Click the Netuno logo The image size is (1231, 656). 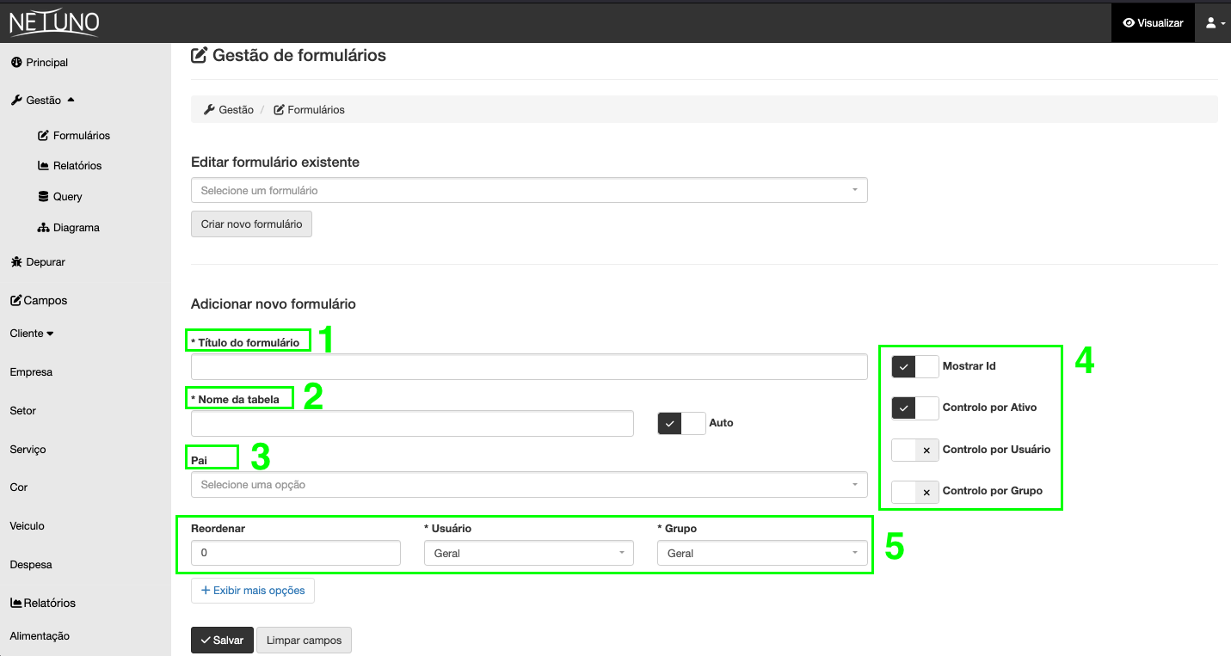pyautogui.click(x=52, y=22)
